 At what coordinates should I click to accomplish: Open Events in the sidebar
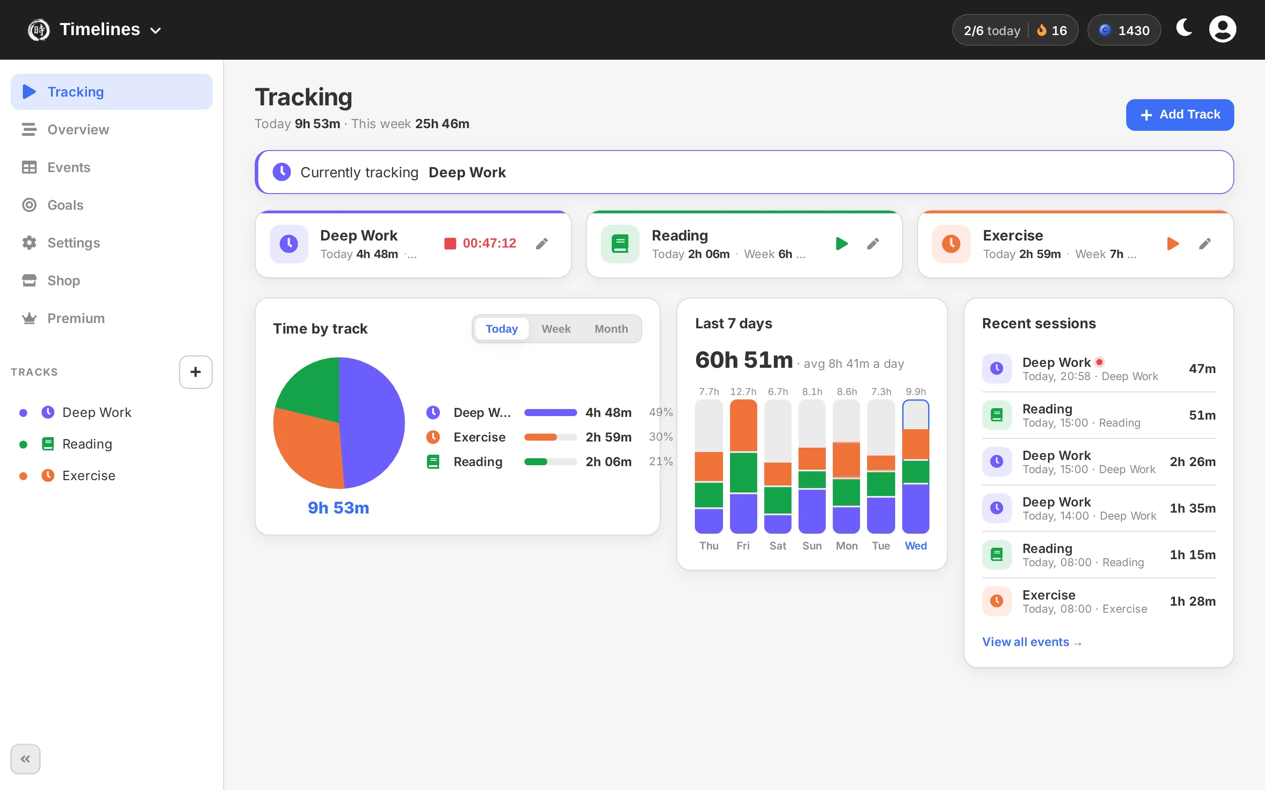[111, 167]
